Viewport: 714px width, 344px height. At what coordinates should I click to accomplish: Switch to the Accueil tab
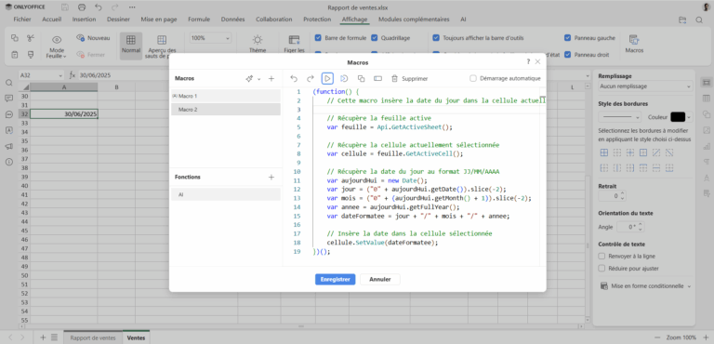[51, 20]
